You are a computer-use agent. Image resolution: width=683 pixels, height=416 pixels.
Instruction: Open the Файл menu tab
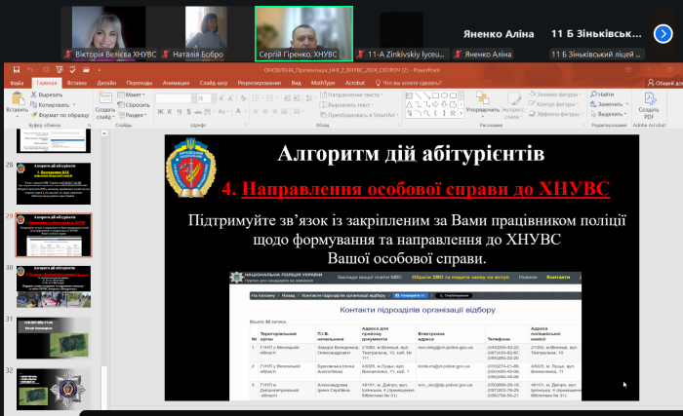[17, 83]
